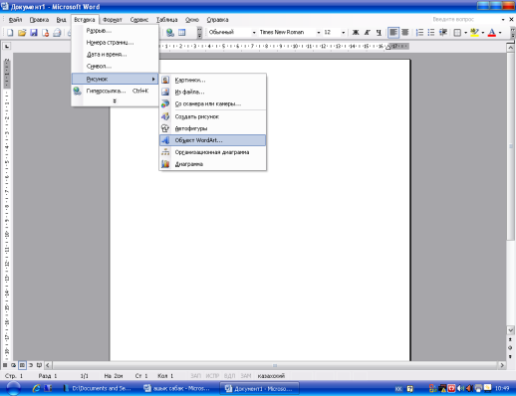The width and height of the screenshot is (516, 396).
Task: Select Организационная диаграмма item
Action: point(213,152)
